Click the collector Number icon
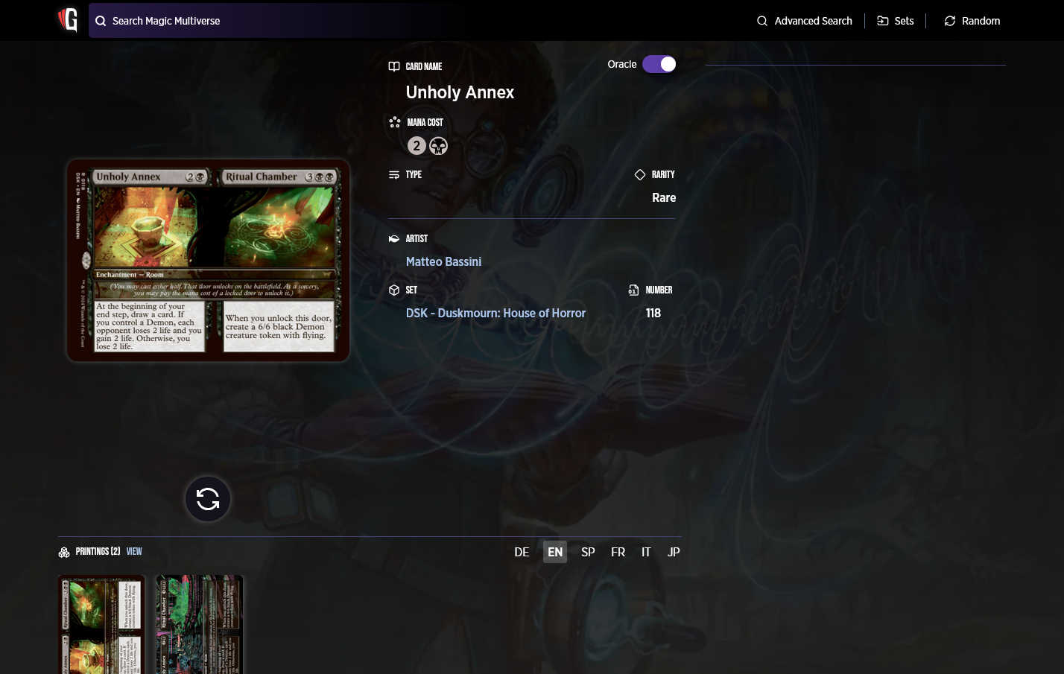The width and height of the screenshot is (1064, 674). pos(633,290)
